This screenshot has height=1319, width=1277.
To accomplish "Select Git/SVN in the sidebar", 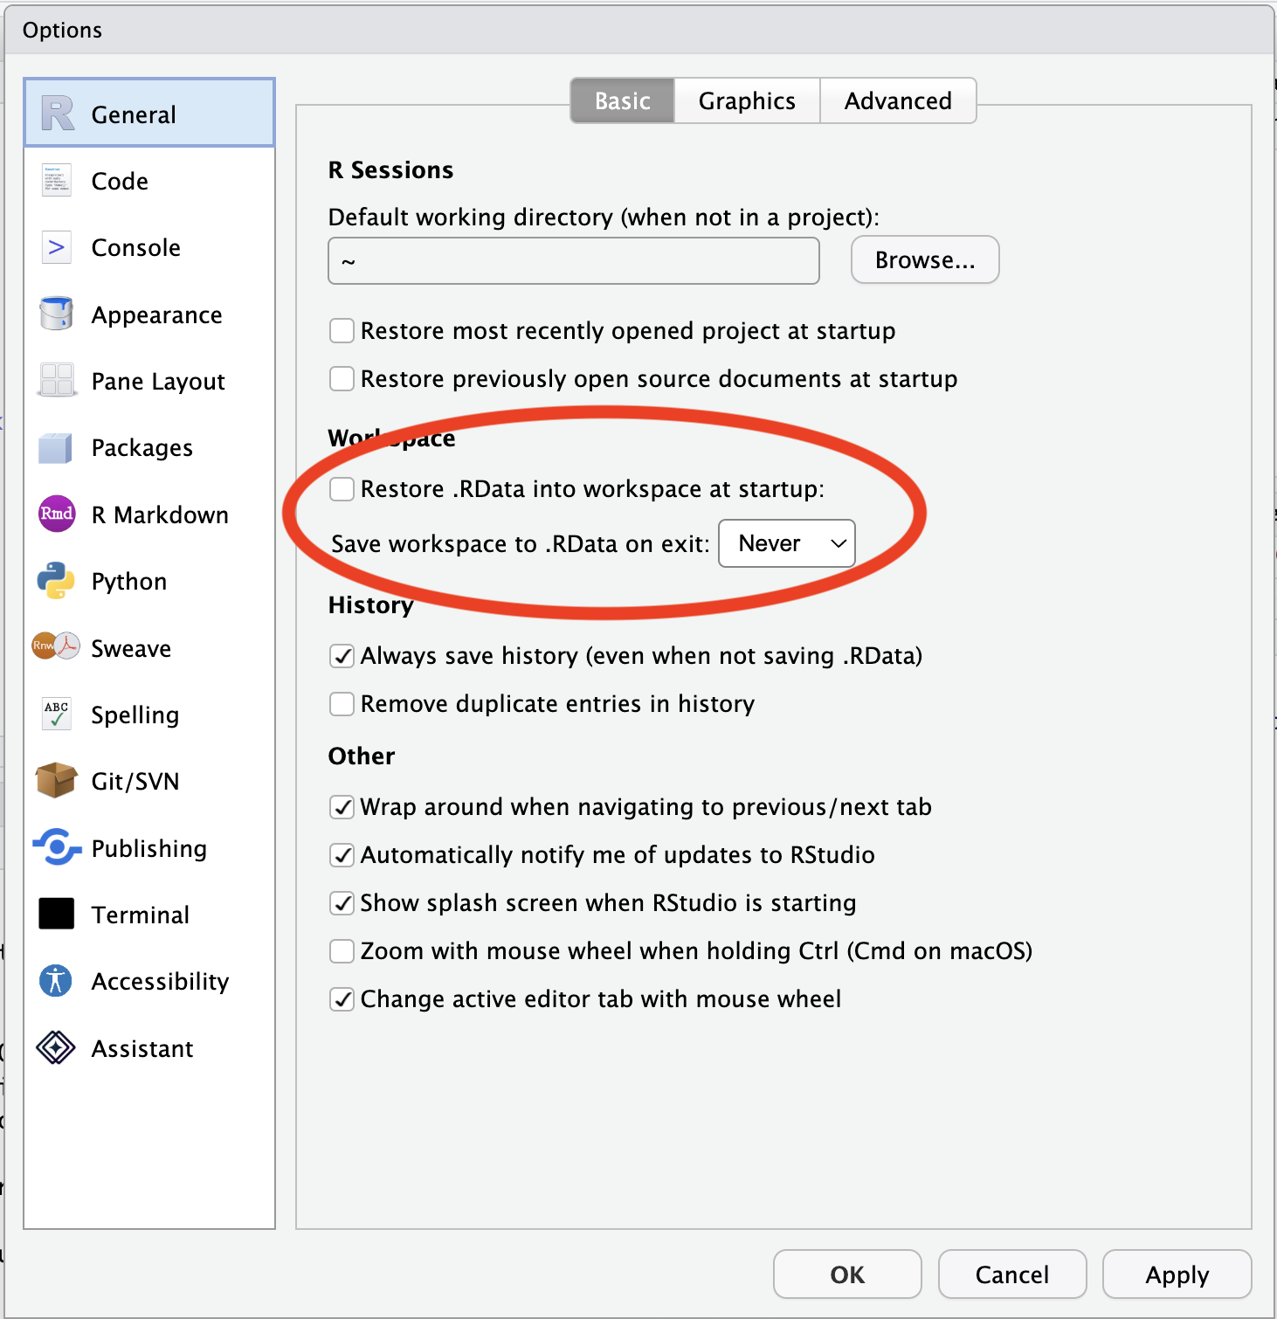I will coord(149,781).
